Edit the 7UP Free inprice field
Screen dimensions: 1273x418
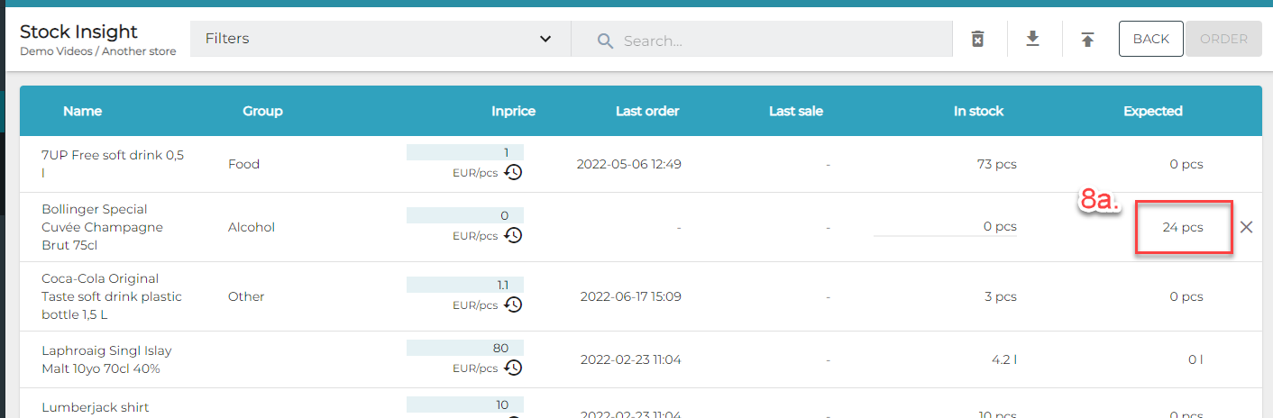coord(465,152)
